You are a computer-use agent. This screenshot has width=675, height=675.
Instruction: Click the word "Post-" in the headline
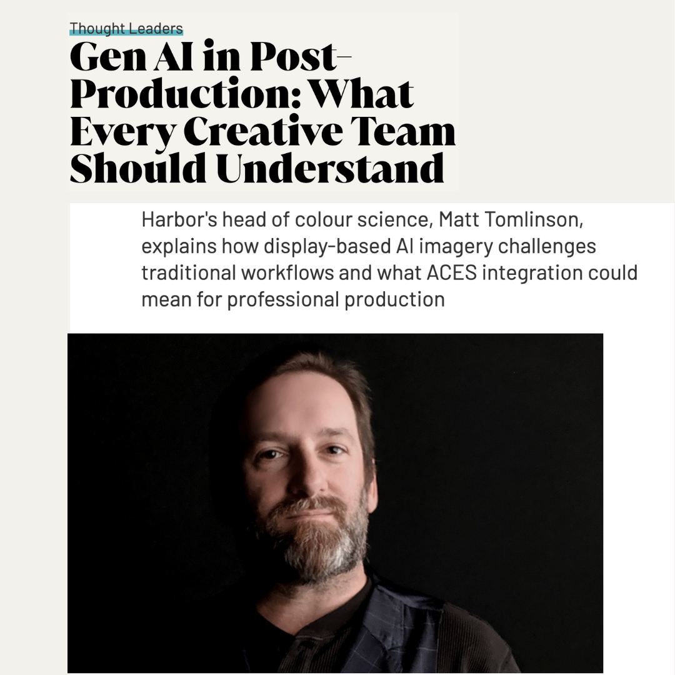301,56
